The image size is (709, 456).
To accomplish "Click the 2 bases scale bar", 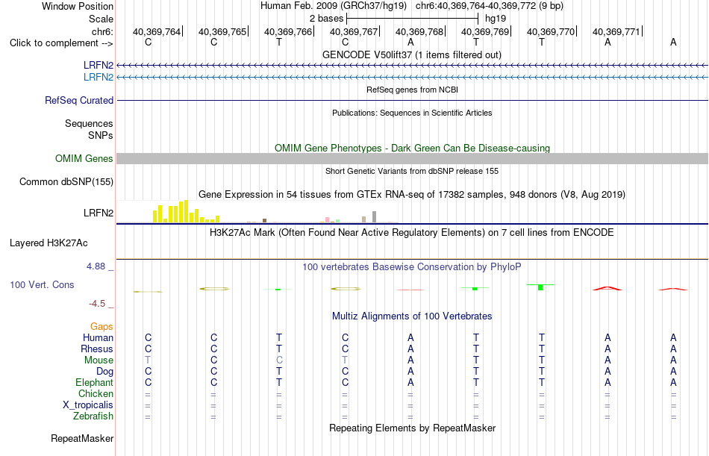I will tap(413, 19).
